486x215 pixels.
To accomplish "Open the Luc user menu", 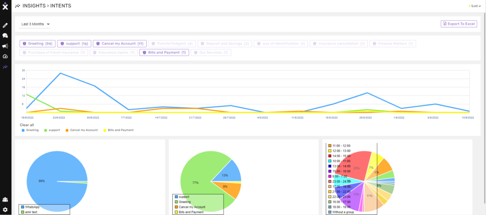I will click(475, 6).
